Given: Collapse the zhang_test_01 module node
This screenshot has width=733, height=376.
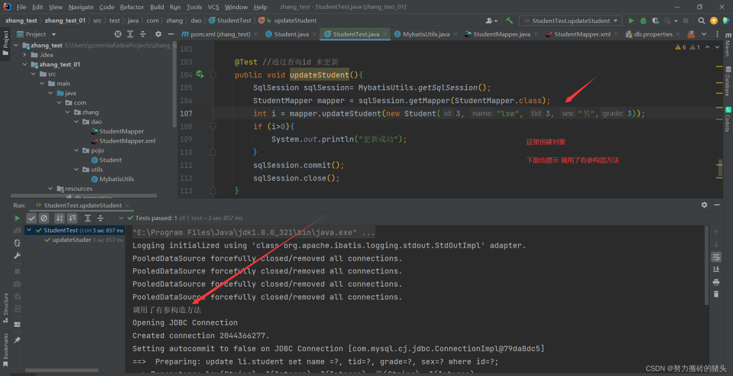Looking at the screenshot, I should 25,65.
